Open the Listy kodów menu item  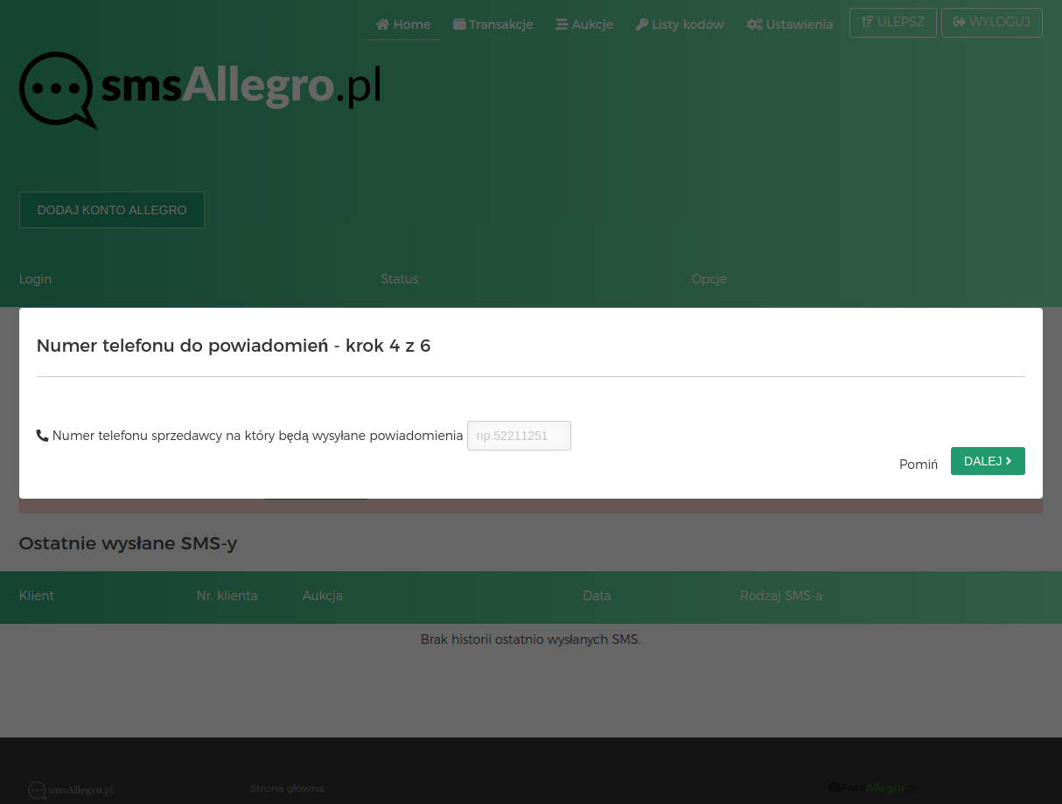point(680,24)
